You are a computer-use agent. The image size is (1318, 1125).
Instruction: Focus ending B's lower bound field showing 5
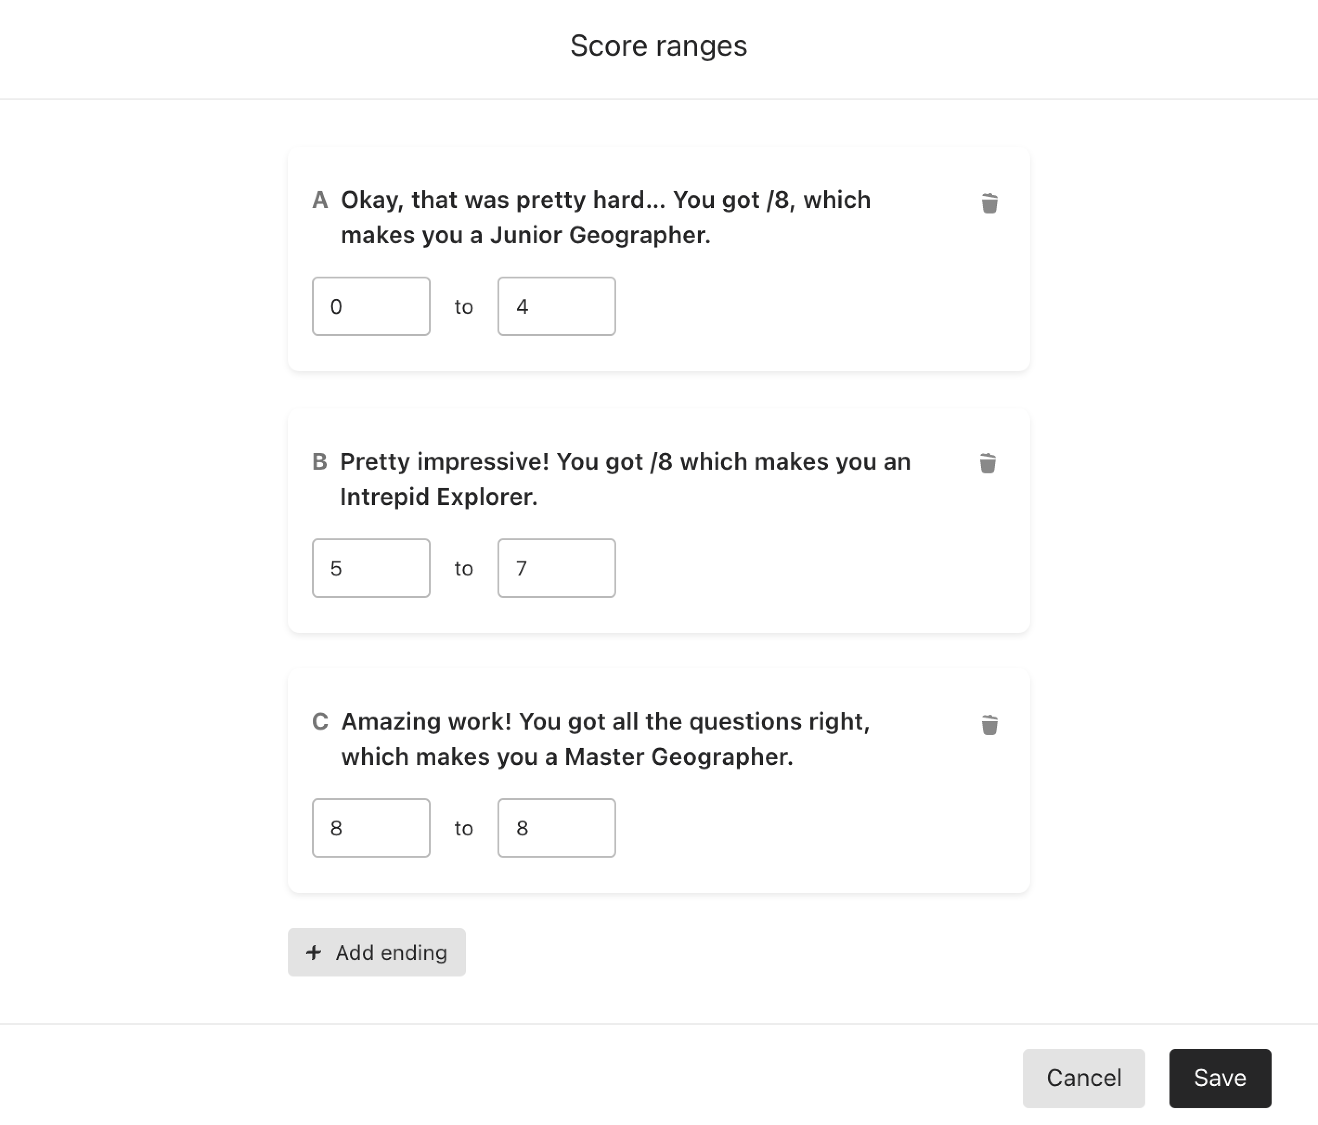click(371, 568)
